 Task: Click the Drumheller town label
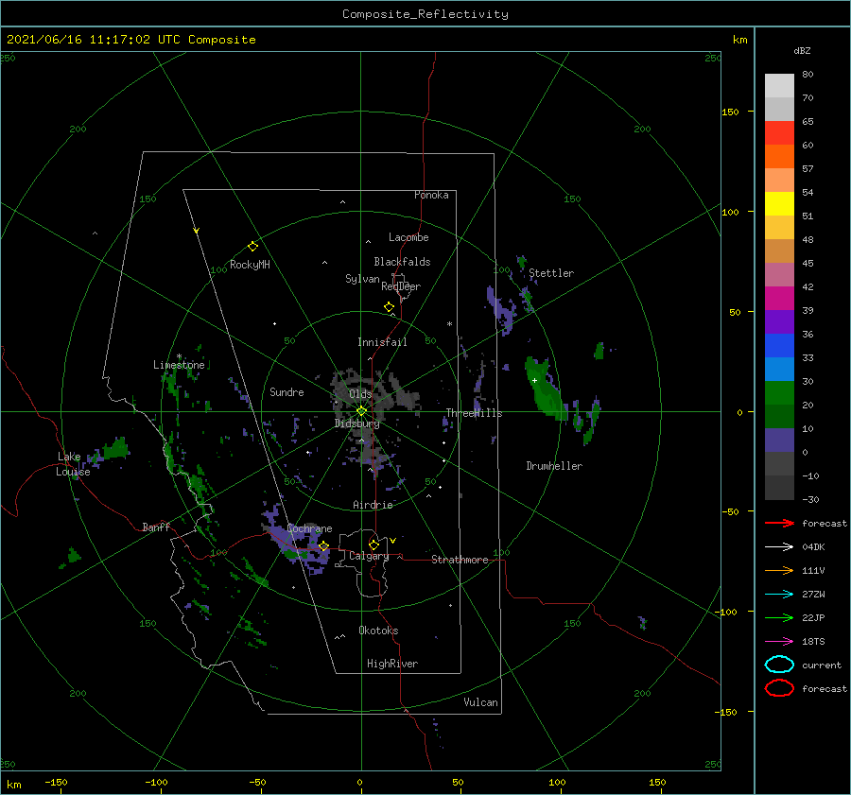pyautogui.click(x=554, y=466)
